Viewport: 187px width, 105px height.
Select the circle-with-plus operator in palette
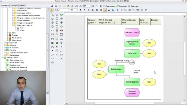pos(61,22)
